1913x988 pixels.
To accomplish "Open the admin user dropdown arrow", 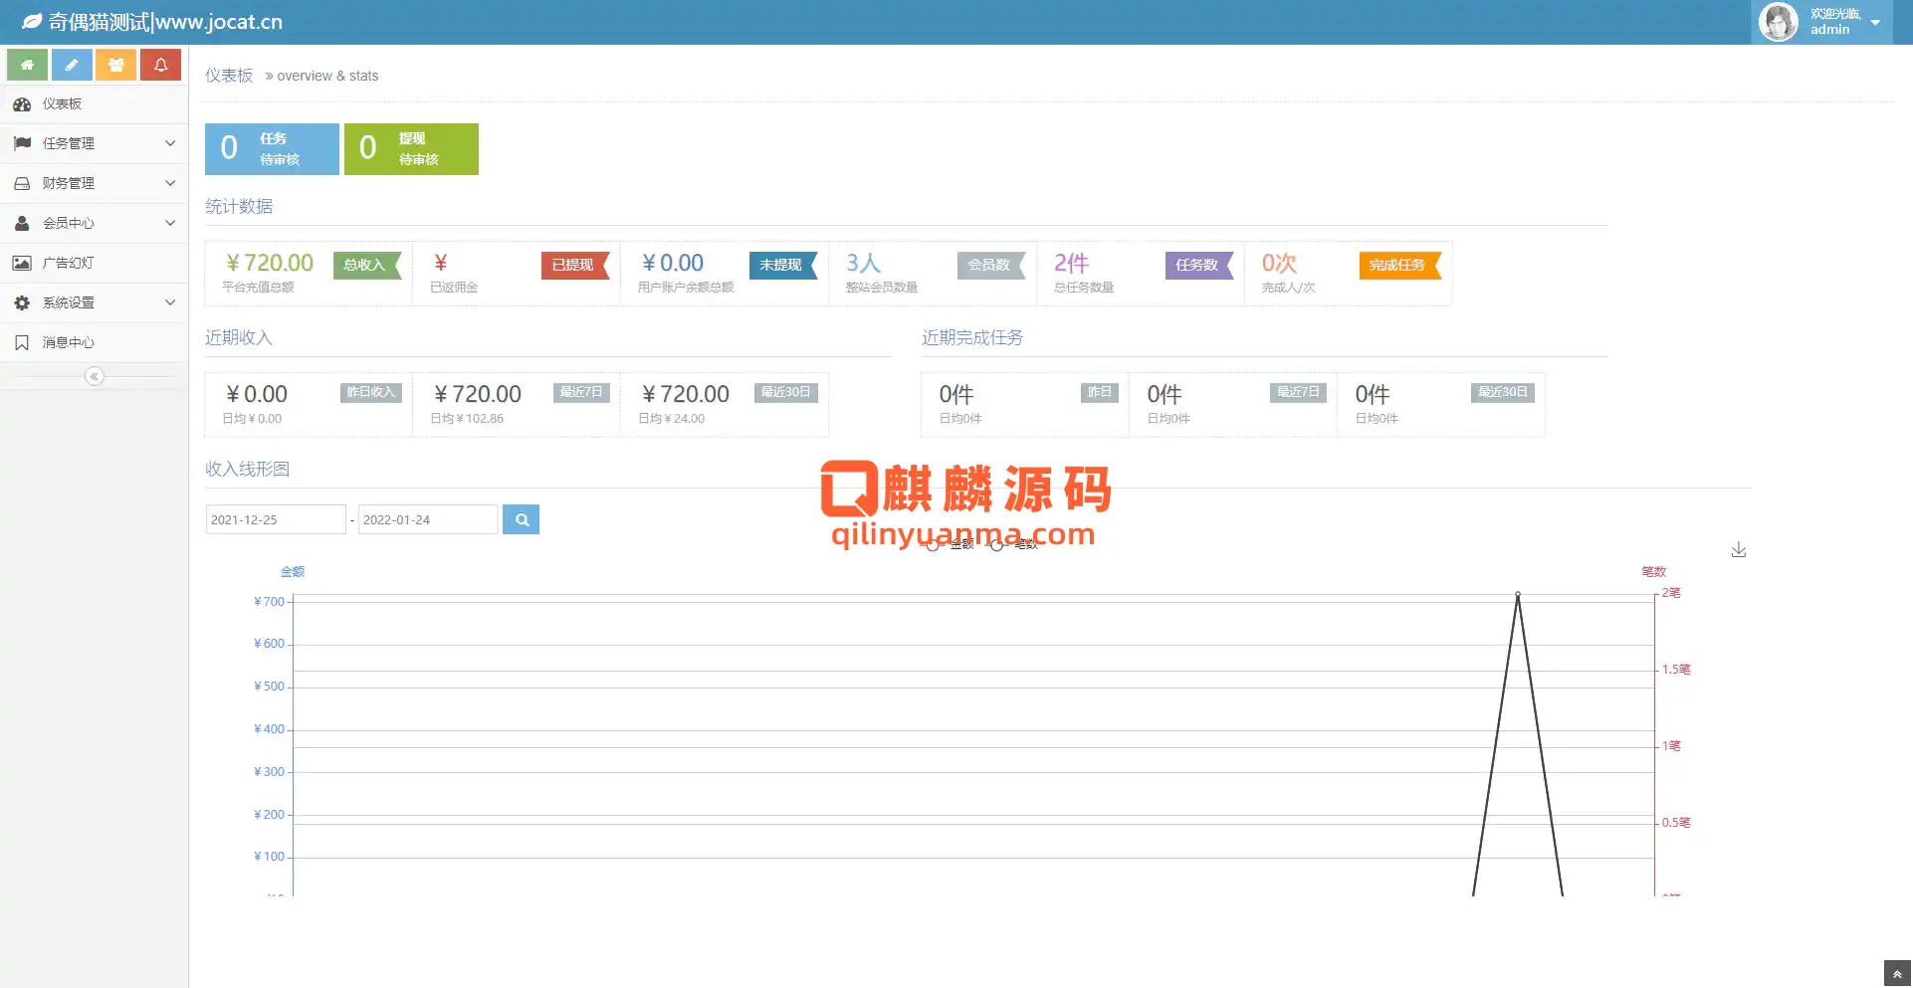I will tap(1875, 22).
